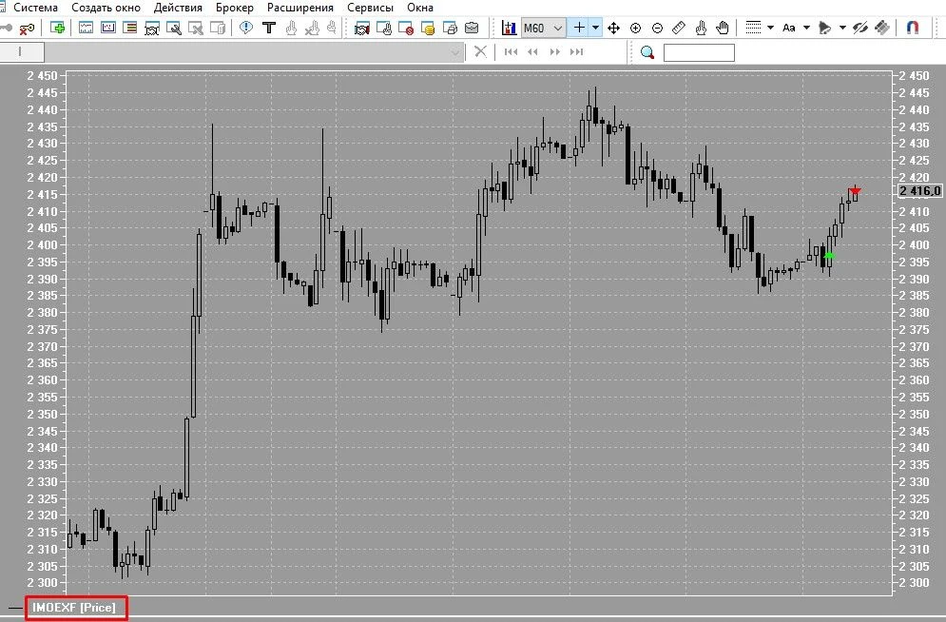Click the blue exclamation bubble icon
Viewport: 946px width, 622px height.
coord(246,28)
